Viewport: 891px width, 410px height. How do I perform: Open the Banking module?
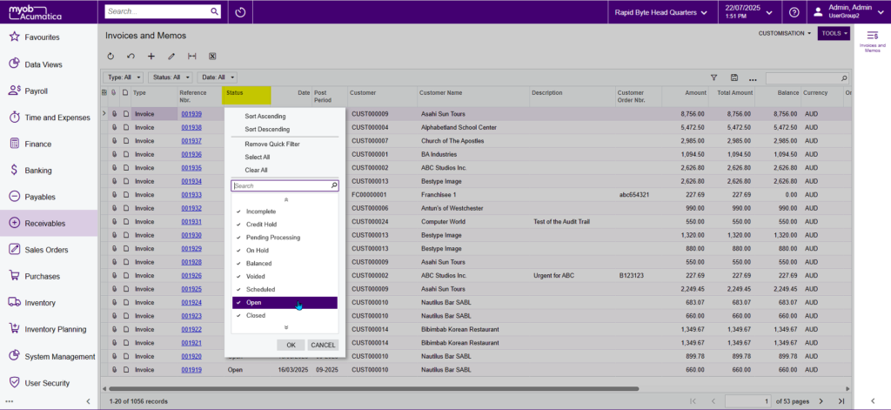(37, 170)
